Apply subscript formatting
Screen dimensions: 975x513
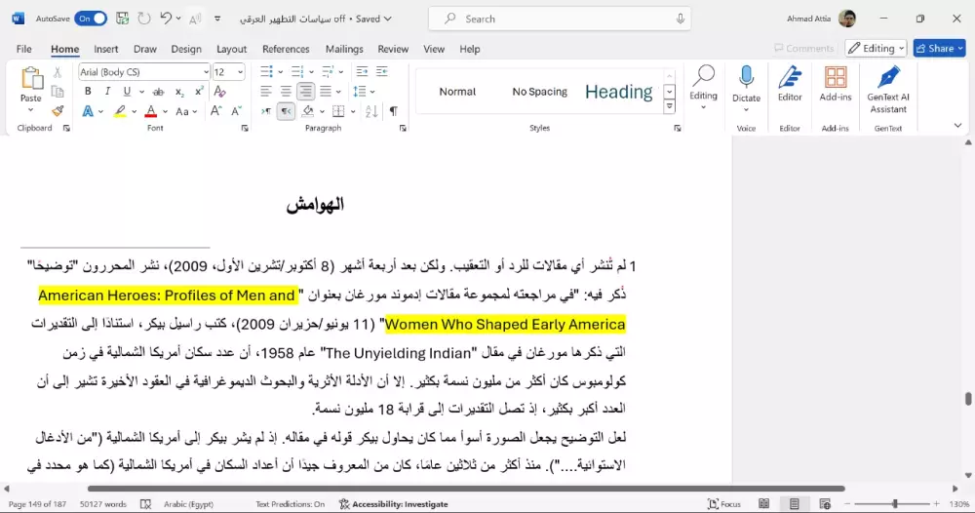coord(179,92)
